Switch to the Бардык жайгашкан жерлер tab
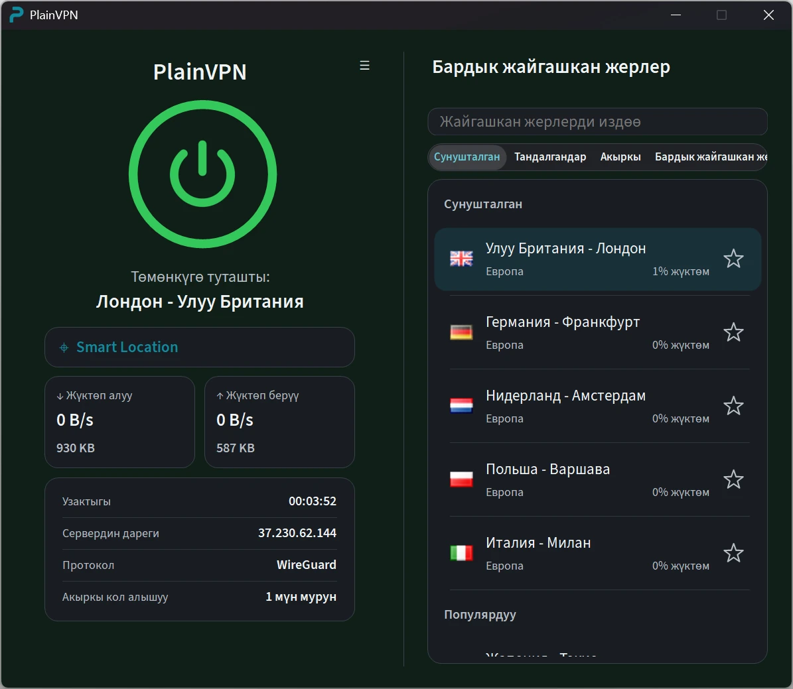The height and width of the screenshot is (689, 793). 711,157
